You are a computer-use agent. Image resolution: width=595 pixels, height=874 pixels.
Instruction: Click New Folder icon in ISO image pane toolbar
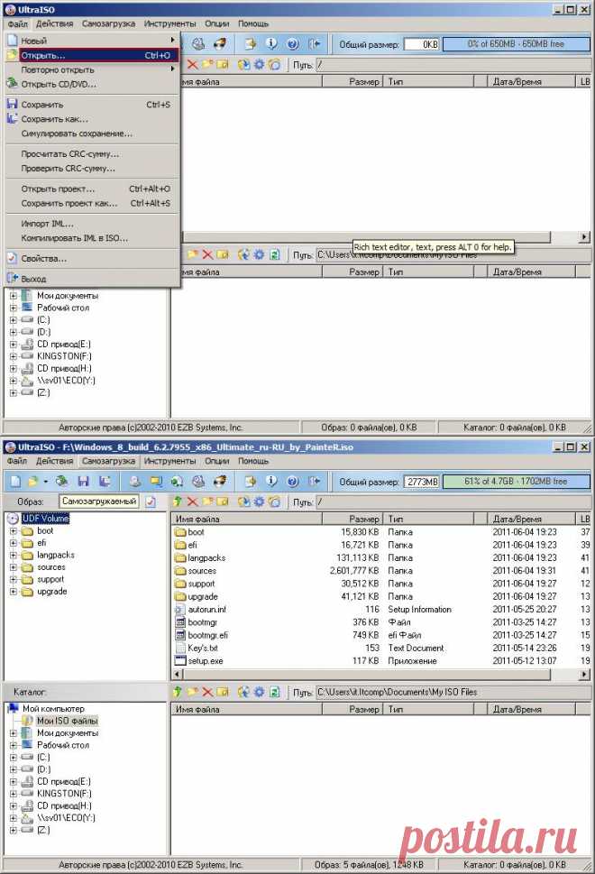(x=207, y=501)
